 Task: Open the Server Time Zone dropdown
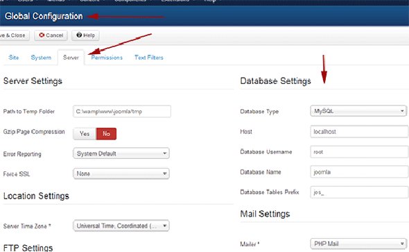[121, 226]
